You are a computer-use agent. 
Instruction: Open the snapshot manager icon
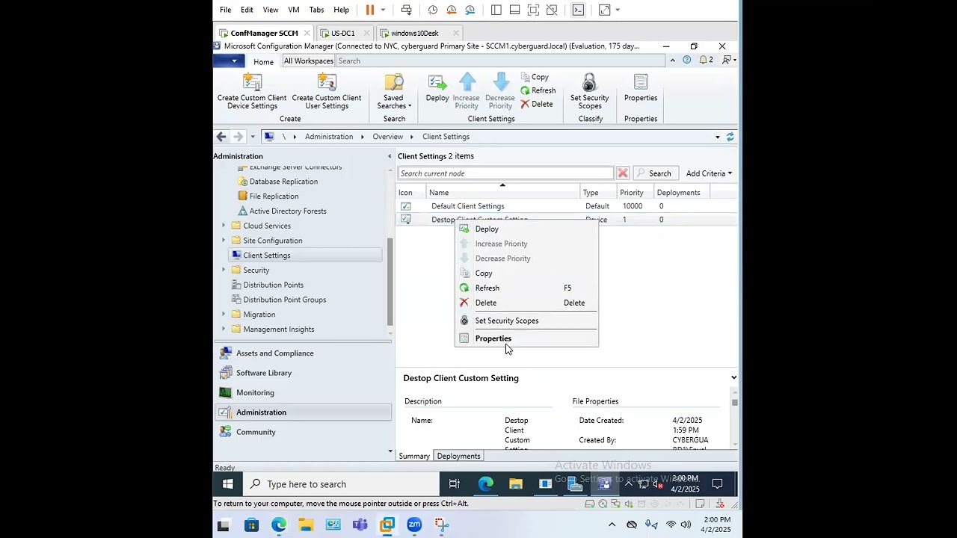coord(470,10)
